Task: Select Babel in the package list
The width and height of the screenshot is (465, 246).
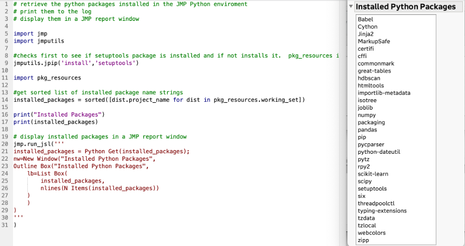Action: 365,19
